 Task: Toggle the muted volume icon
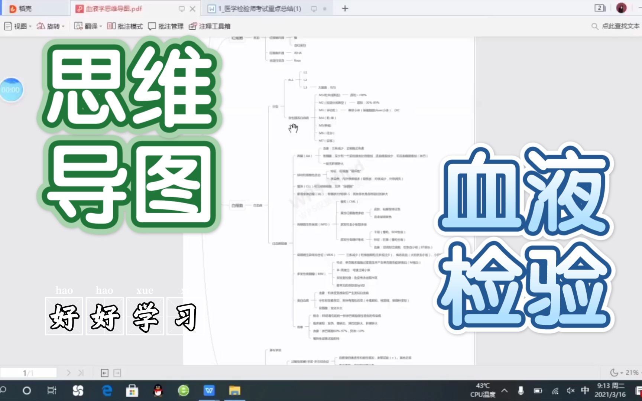pyautogui.click(x=570, y=391)
